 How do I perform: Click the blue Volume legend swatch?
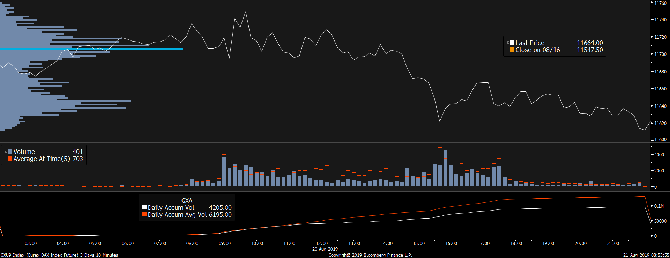click(10, 152)
